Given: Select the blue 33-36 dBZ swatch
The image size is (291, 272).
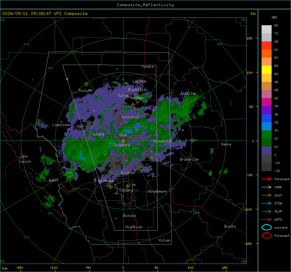Looking at the screenshot, I should point(266,118).
